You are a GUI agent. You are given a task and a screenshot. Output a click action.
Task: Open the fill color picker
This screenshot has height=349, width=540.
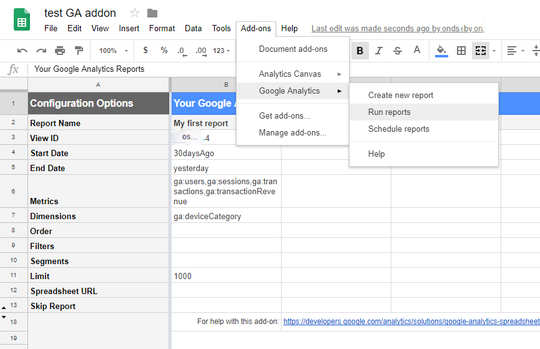coord(441,51)
